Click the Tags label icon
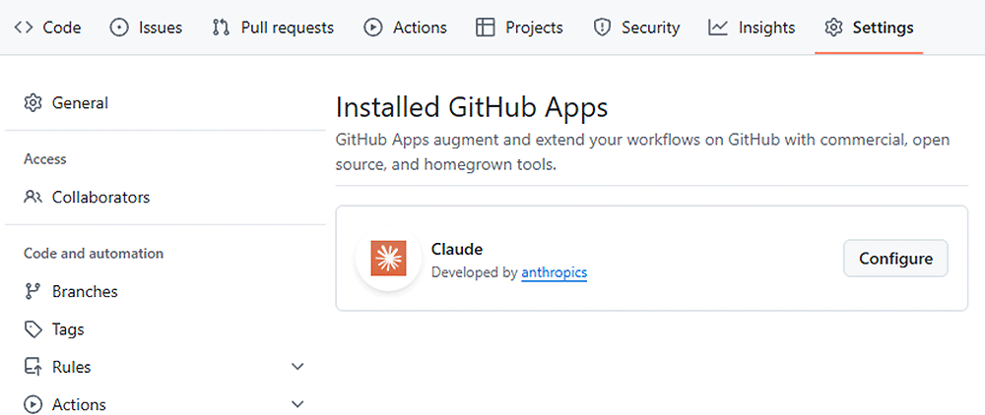Viewport: 985px width, 415px height. pyautogui.click(x=33, y=329)
